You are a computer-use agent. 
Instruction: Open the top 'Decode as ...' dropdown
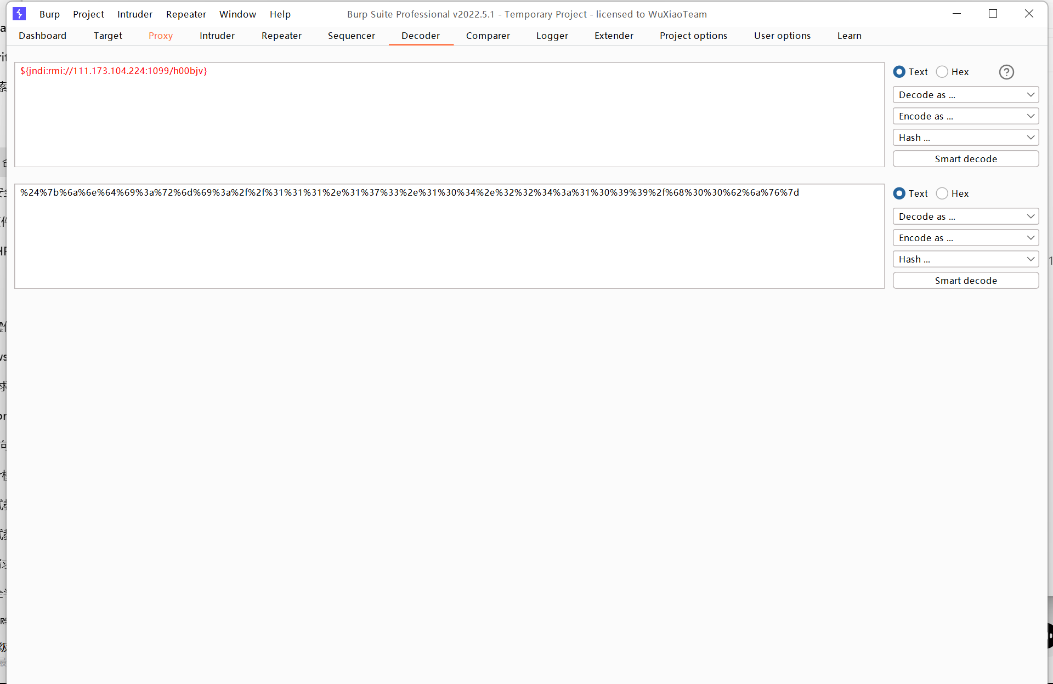click(x=966, y=95)
